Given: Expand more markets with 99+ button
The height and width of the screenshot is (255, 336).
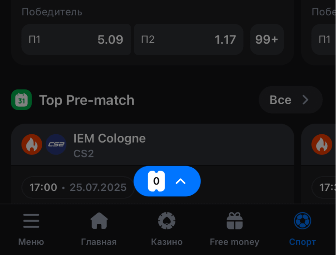Looking at the screenshot, I should pos(267,40).
